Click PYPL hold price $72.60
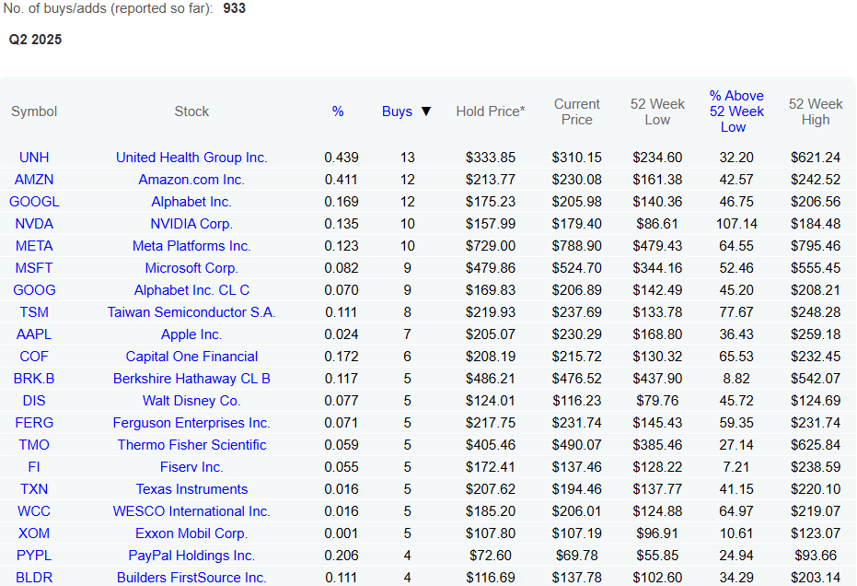Screen dimensions: 857x586 pos(491,556)
